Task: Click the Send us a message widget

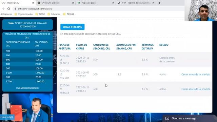Action: pyautogui.click(x=189, y=118)
